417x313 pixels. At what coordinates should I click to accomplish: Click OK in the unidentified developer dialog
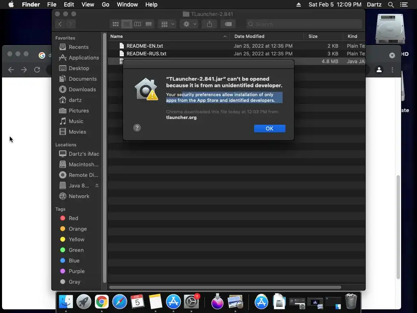[x=270, y=128]
